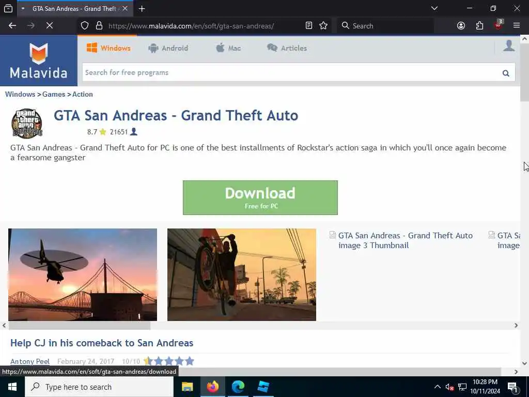Open the Firefox account icon
Screen dimensions: 529x397
[x=461, y=26]
